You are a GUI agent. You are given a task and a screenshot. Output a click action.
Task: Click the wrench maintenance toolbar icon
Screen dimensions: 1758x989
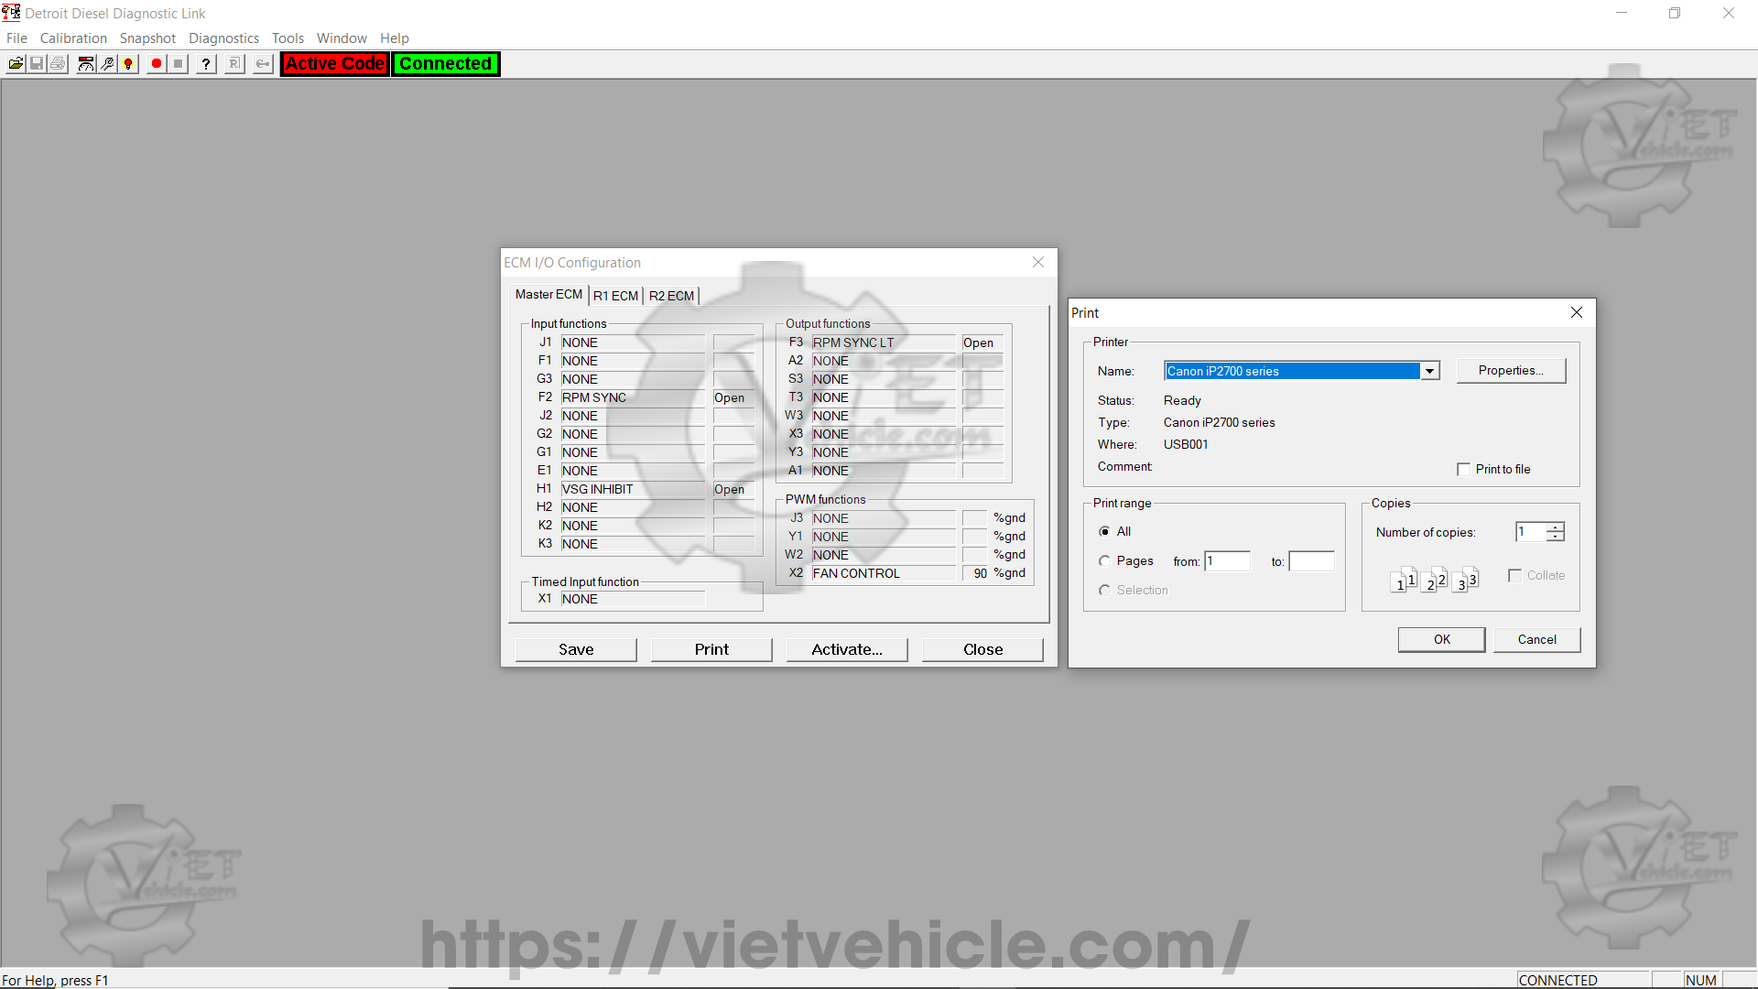[107, 64]
